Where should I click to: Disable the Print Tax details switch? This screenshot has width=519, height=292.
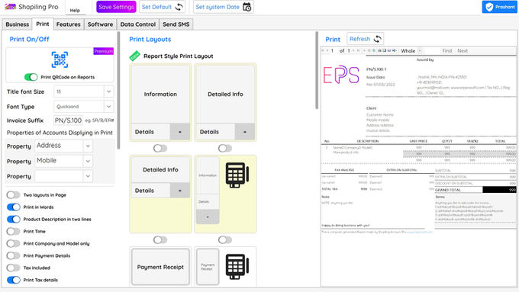pos(13,280)
